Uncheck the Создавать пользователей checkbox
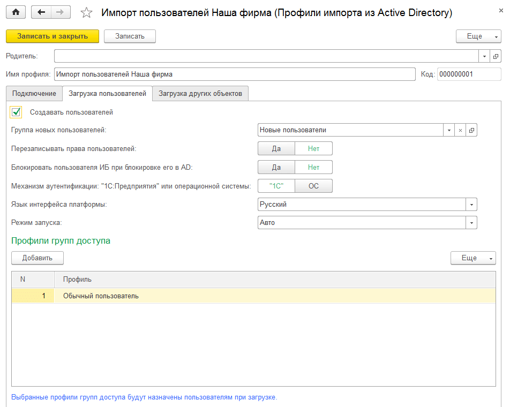Image resolution: width=510 pixels, height=407 pixels. pos(16,112)
